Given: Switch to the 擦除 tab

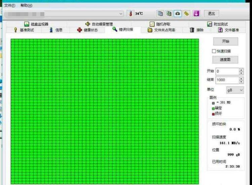Looking at the screenshot, I should [197, 30].
